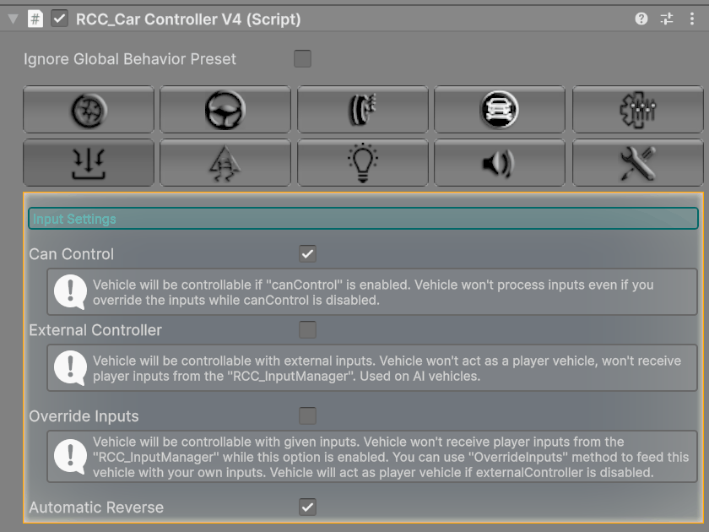Open the Brake disc settings tab
Image resolution: width=709 pixels, height=532 pixels.
pyautogui.click(x=363, y=110)
